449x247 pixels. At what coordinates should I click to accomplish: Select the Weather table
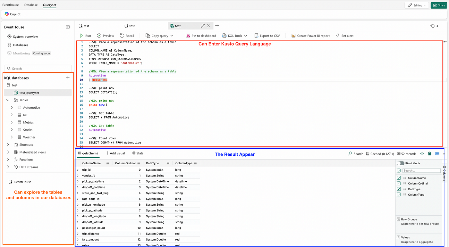tap(29, 137)
